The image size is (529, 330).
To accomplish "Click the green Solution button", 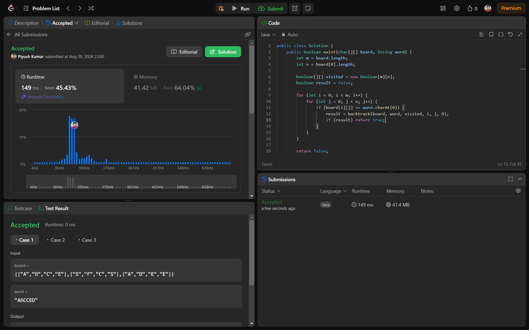I will [223, 52].
